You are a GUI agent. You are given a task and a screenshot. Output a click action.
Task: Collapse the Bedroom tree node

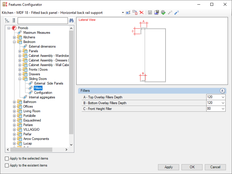pyautogui.click(x=14, y=42)
